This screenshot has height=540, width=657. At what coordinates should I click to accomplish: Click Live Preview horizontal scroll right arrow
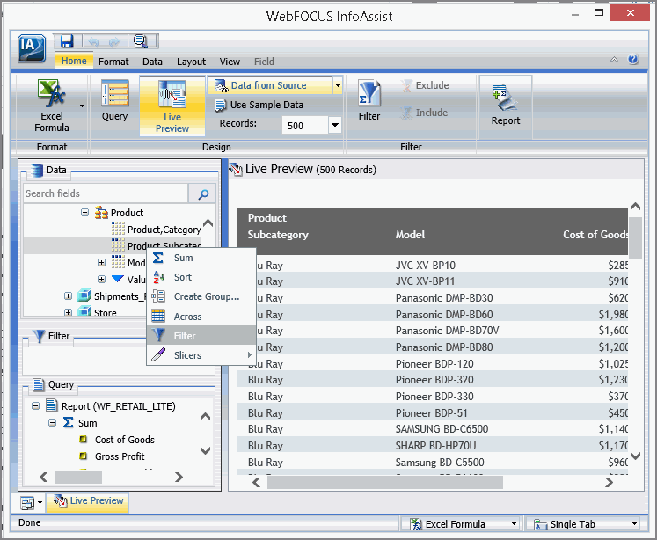point(610,483)
